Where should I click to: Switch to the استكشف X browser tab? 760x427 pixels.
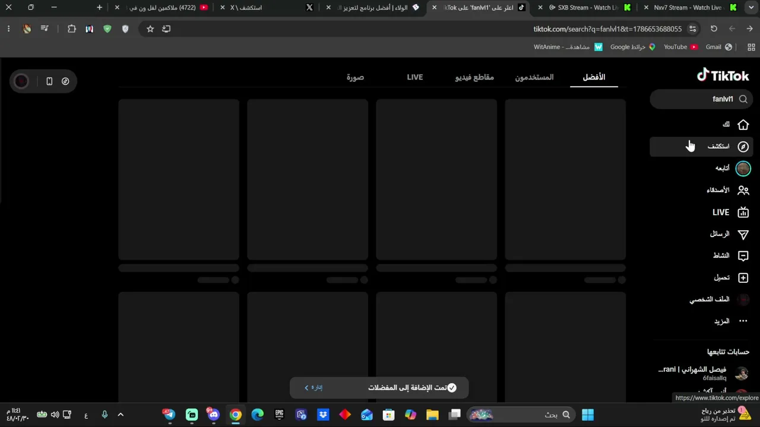click(267, 8)
